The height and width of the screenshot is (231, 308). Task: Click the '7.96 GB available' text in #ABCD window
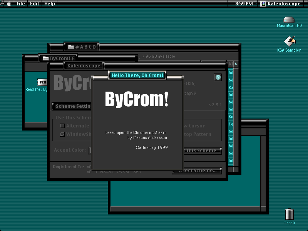tap(158, 56)
